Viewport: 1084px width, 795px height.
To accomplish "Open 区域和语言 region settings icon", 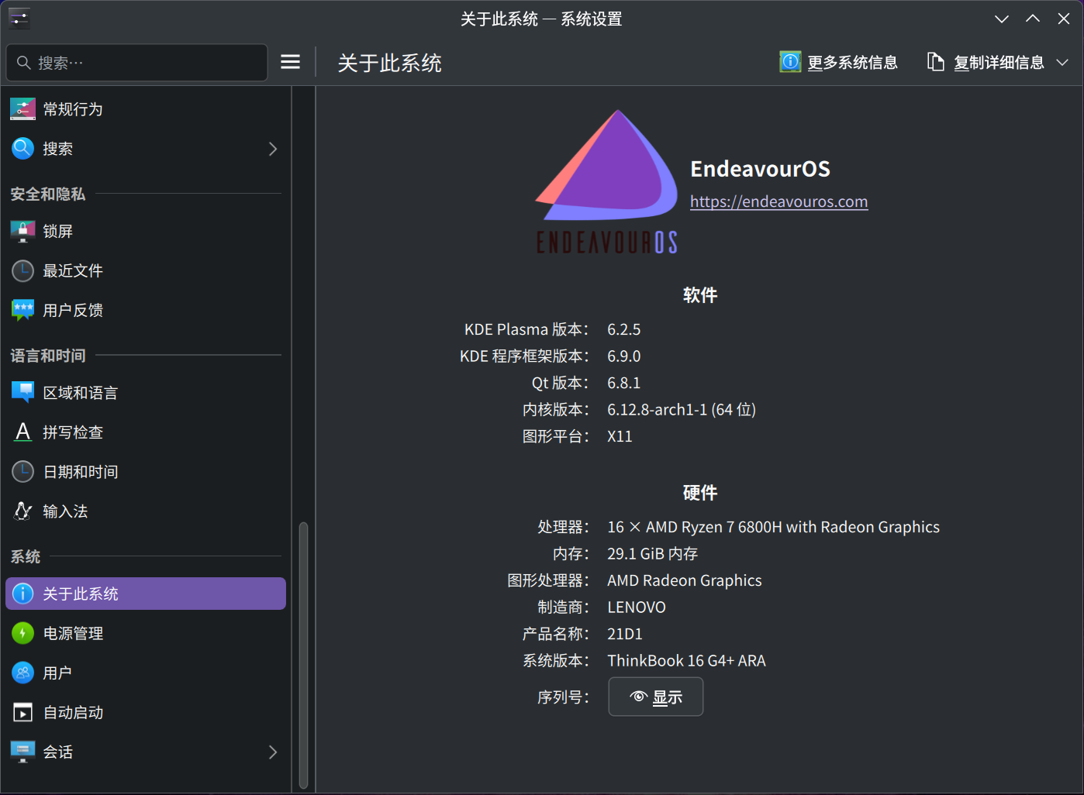I will click(22, 393).
